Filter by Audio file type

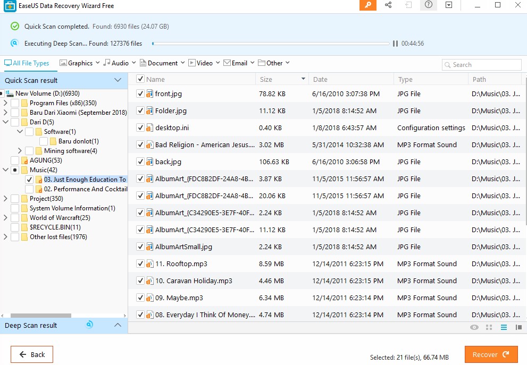click(116, 63)
